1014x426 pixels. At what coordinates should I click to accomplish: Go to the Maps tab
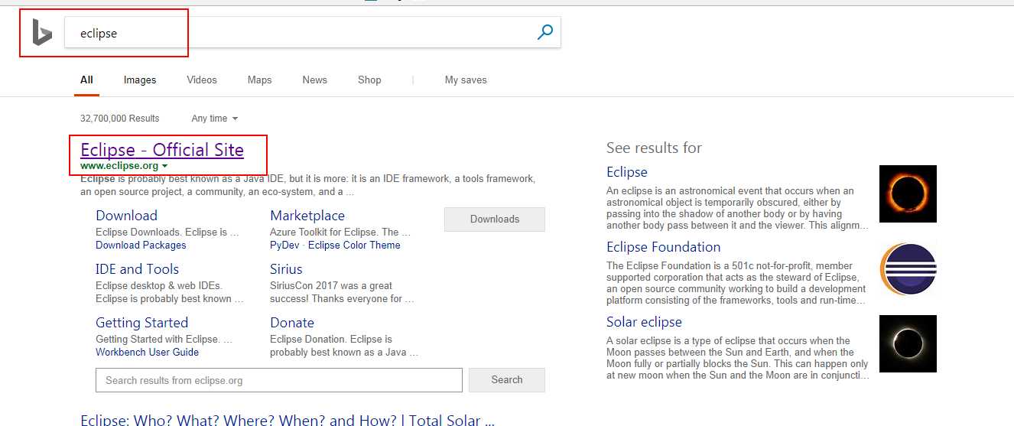(x=259, y=80)
